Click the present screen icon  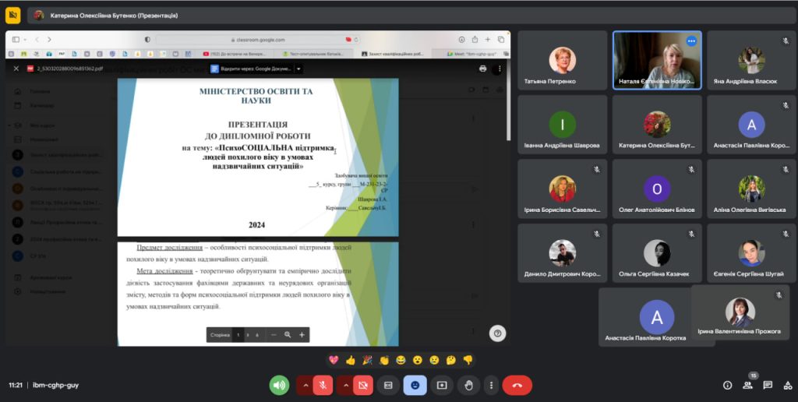tap(442, 385)
